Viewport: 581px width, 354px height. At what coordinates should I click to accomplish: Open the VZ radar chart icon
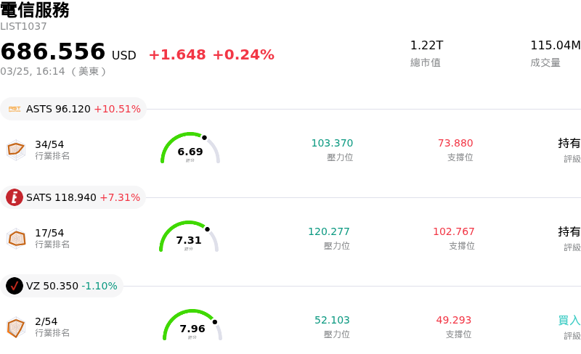coord(16,327)
